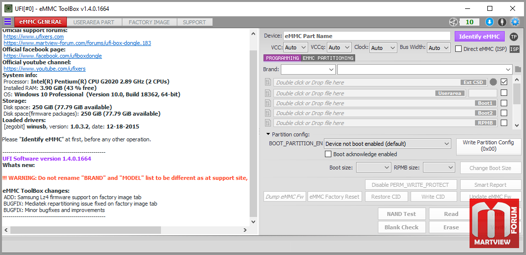Click the Blank Check button
526x255 pixels.
click(x=402, y=227)
